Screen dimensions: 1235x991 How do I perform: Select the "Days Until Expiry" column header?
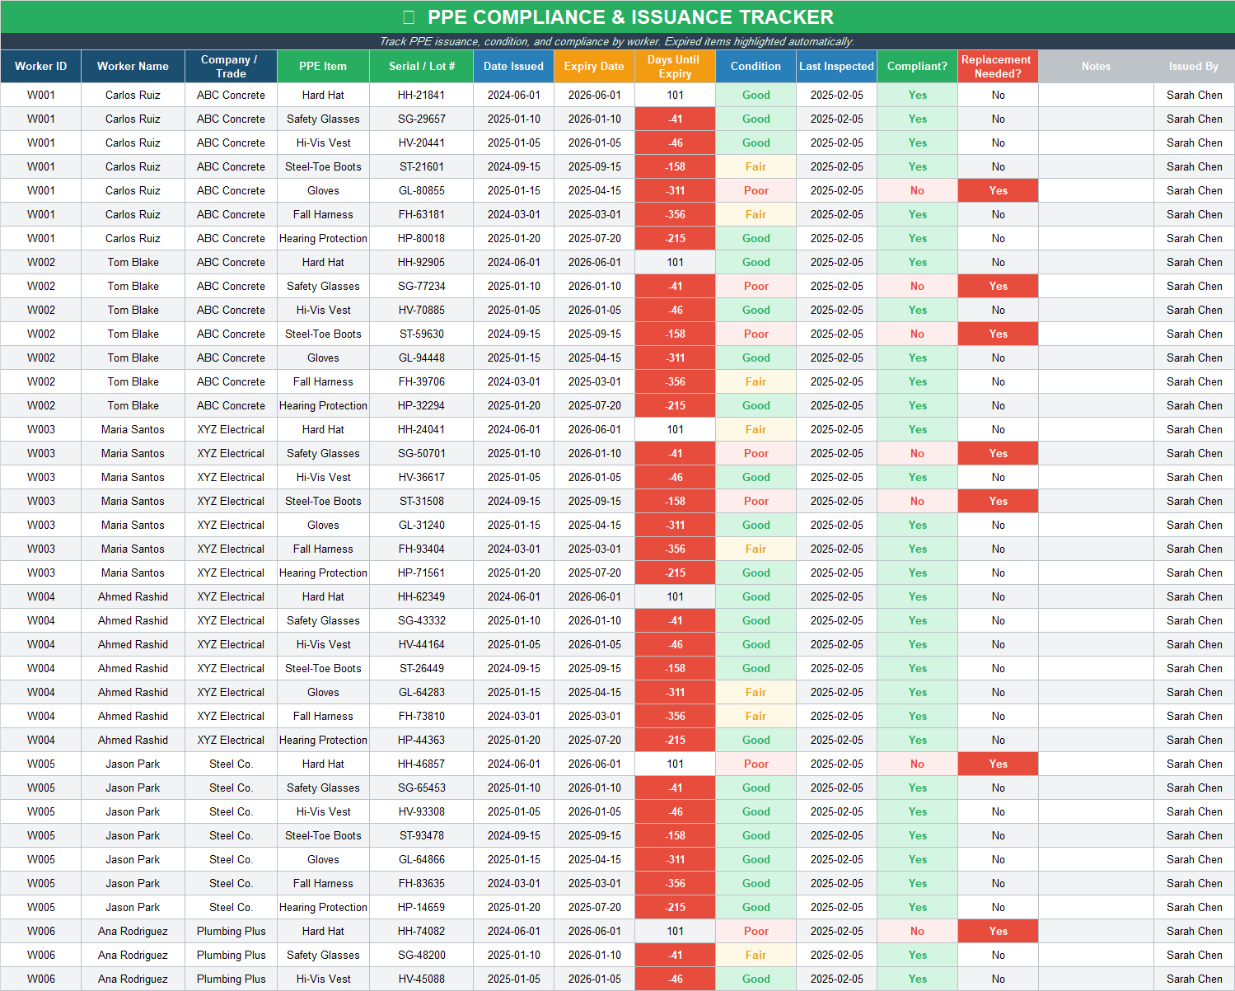[674, 67]
